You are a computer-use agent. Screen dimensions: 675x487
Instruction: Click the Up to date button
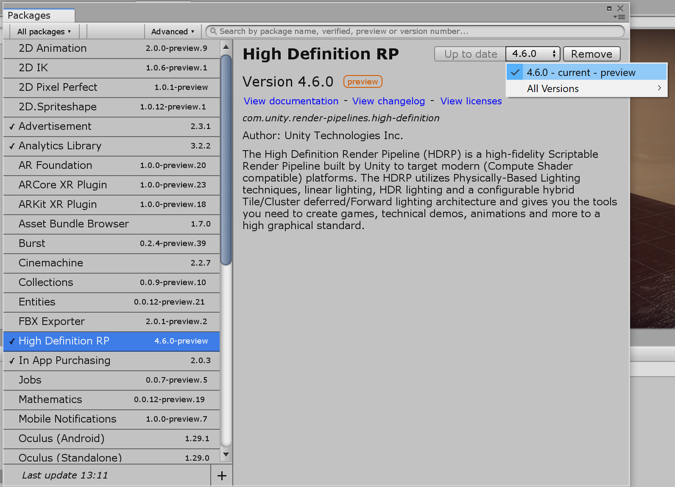pyautogui.click(x=470, y=54)
